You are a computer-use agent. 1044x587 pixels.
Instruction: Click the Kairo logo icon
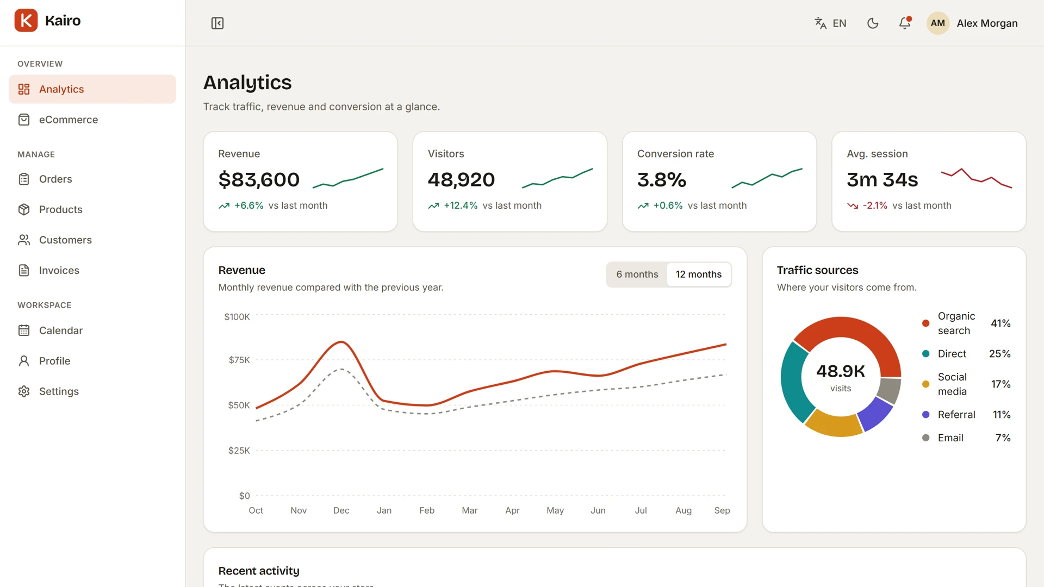pos(26,21)
